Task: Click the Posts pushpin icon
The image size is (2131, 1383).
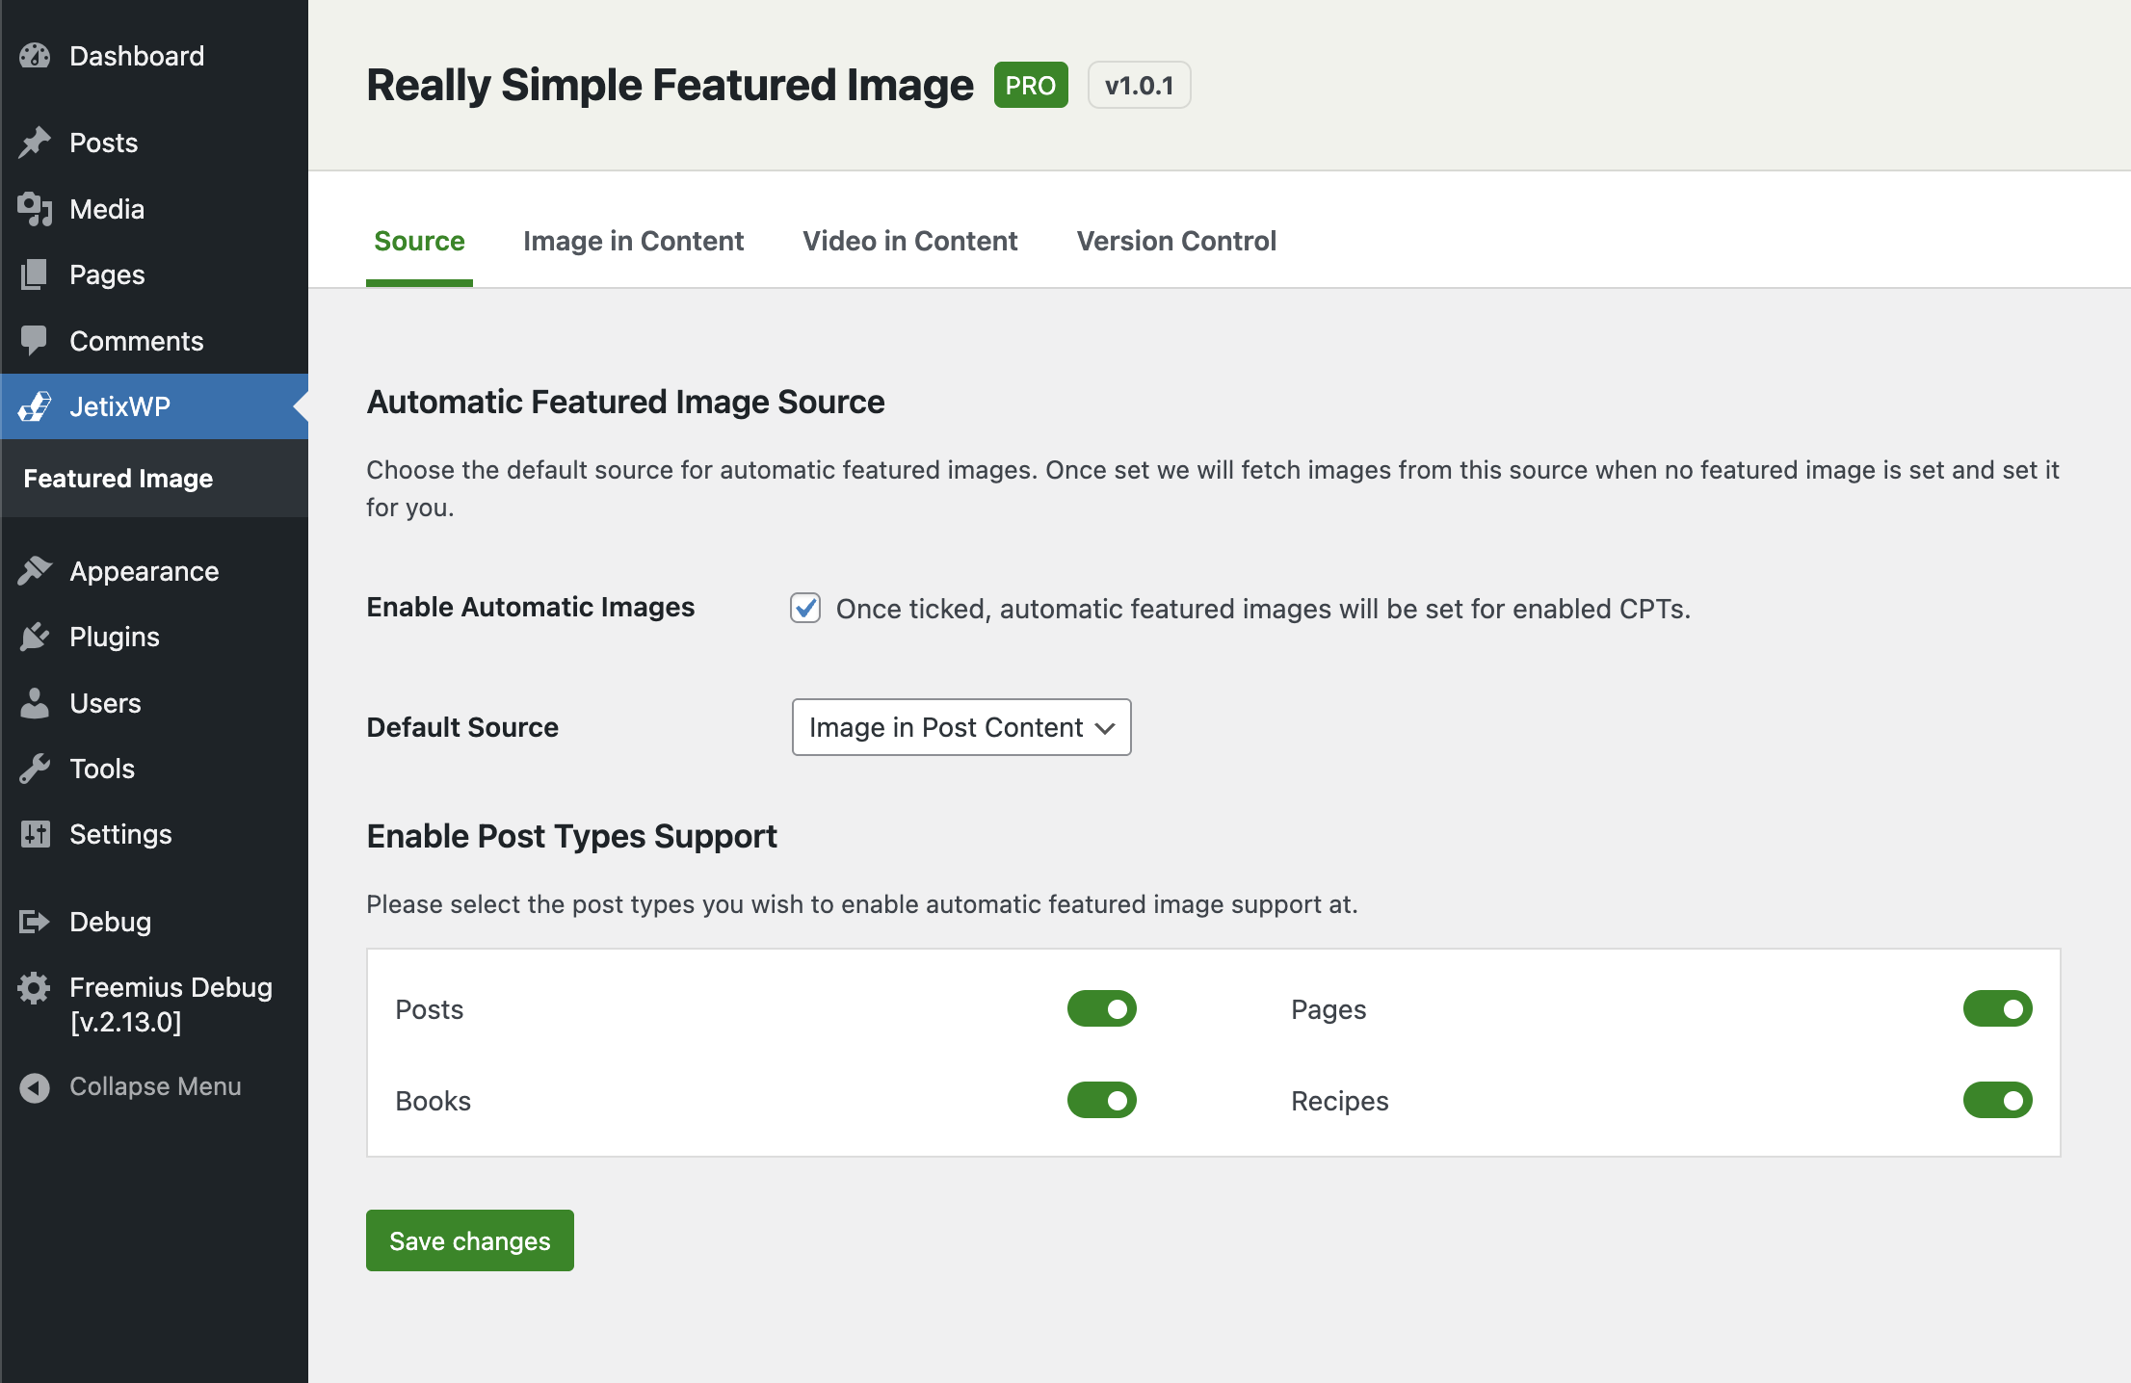Action: point(35,143)
